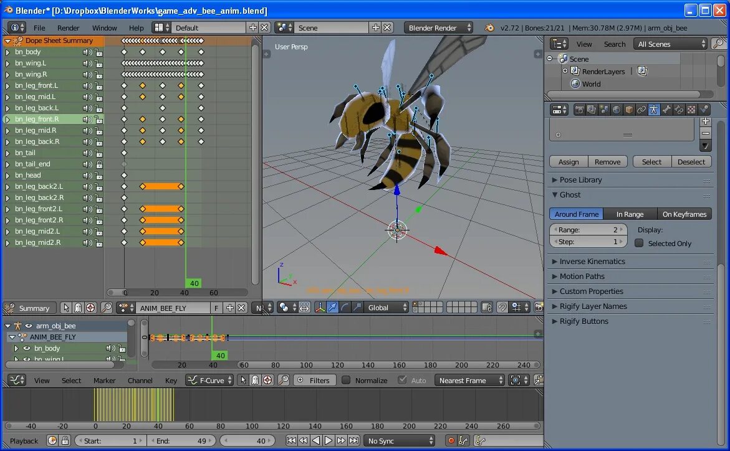
Task: Open the Render properties camera tab
Action: click(579, 110)
